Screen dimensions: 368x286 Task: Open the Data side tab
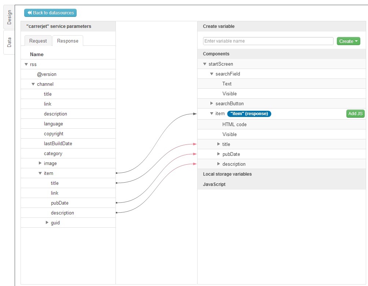[9, 42]
